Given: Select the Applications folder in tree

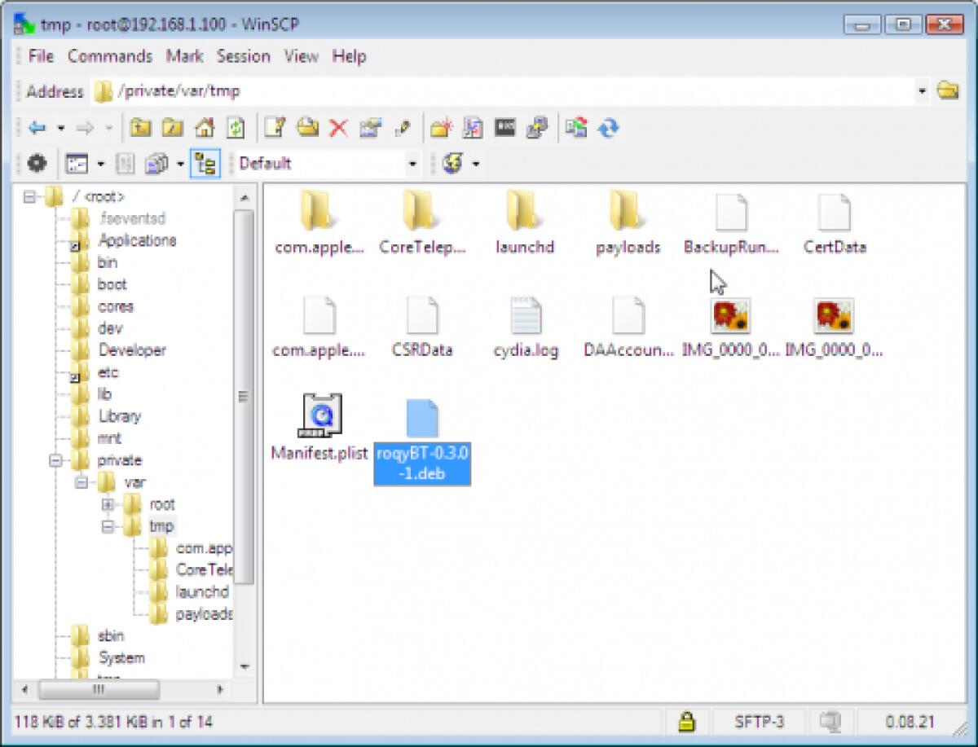Looking at the screenshot, I should pyautogui.click(x=136, y=240).
